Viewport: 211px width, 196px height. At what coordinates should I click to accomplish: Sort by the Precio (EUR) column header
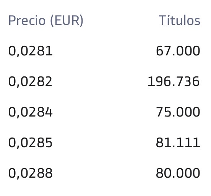[x=46, y=21]
